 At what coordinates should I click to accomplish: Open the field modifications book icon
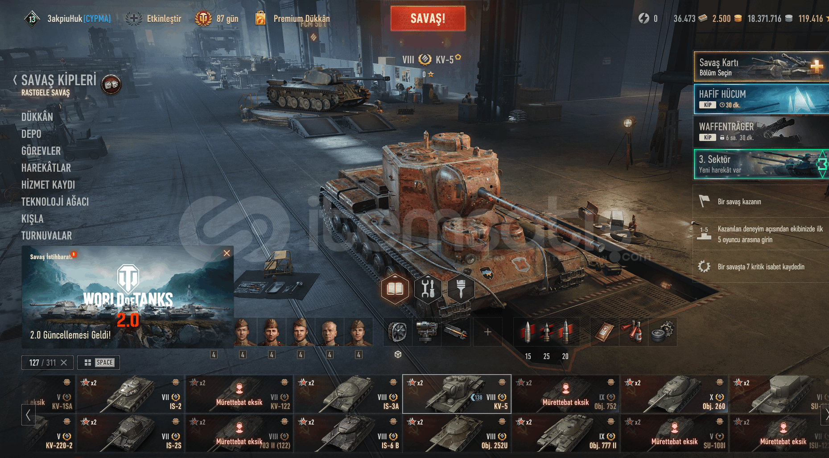coord(395,289)
